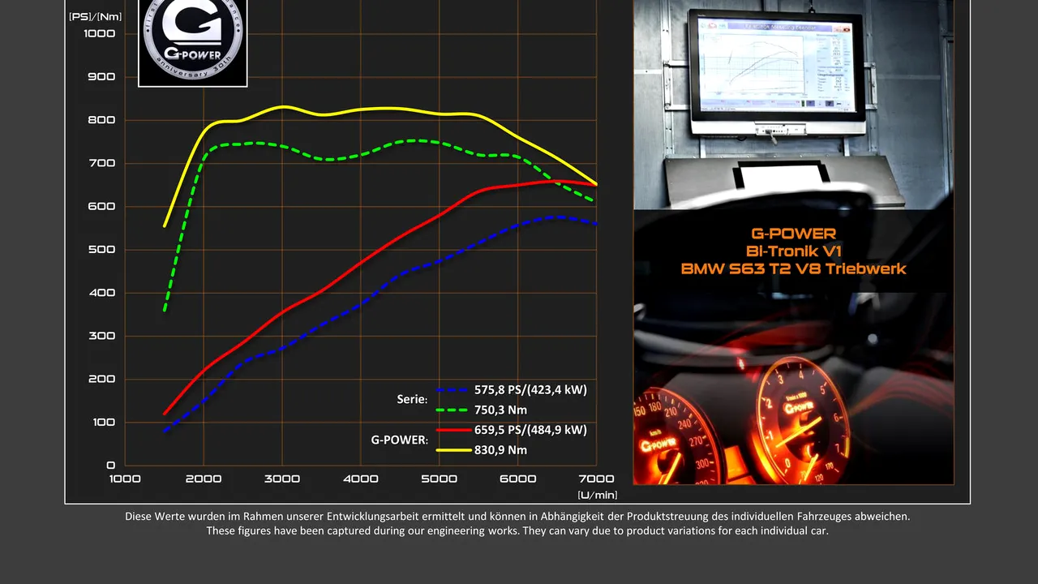Click the English disclaimer 'These figures have been captured…'
1038x584 pixels.
[x=517, y=531]
